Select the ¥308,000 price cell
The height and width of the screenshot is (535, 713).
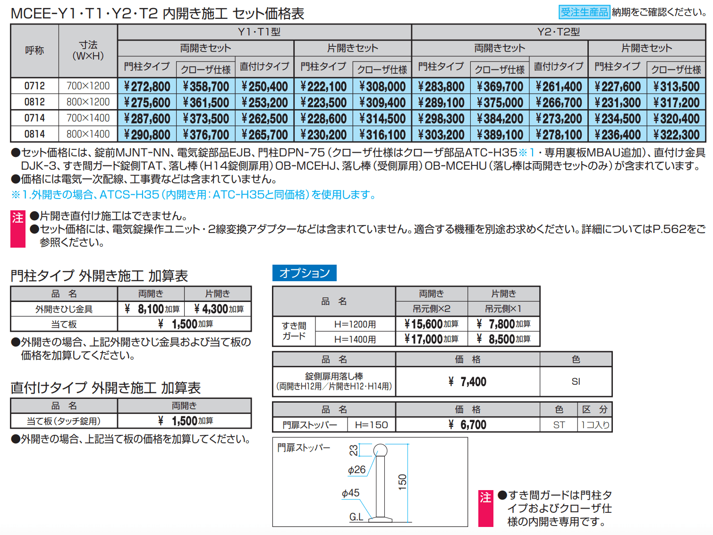(x=382, y=86)
